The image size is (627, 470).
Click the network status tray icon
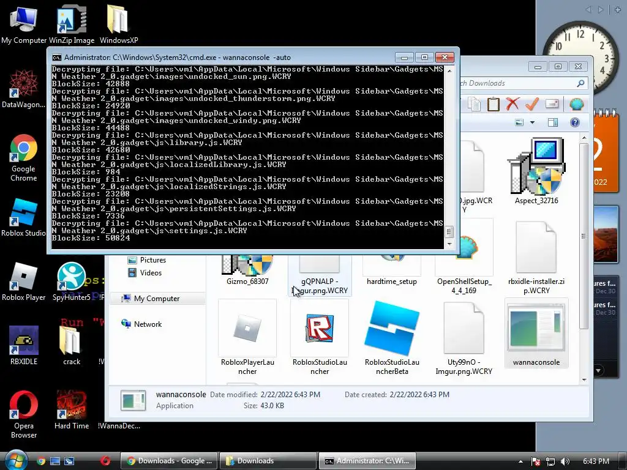tap(550, 461)
